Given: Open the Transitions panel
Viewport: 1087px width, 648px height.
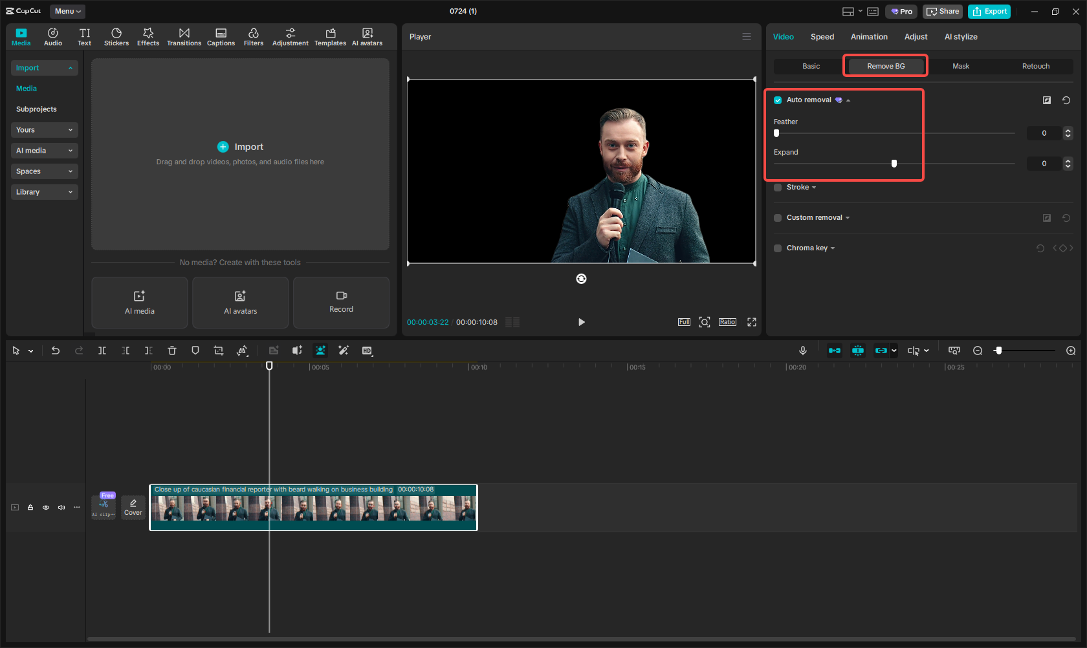Looking at the screenshot, I should pos(184,36).
